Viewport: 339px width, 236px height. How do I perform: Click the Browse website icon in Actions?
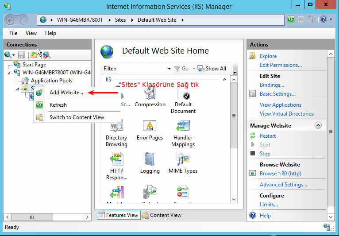[x=253, y=173]
